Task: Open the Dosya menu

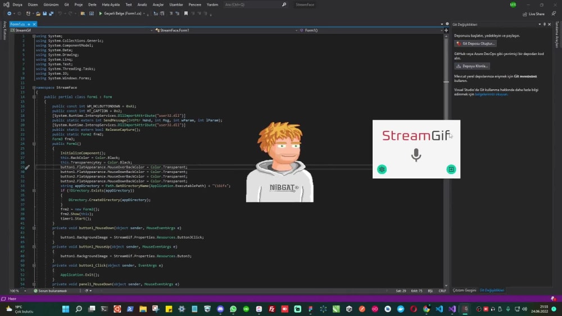Action: tap(17, 4)
